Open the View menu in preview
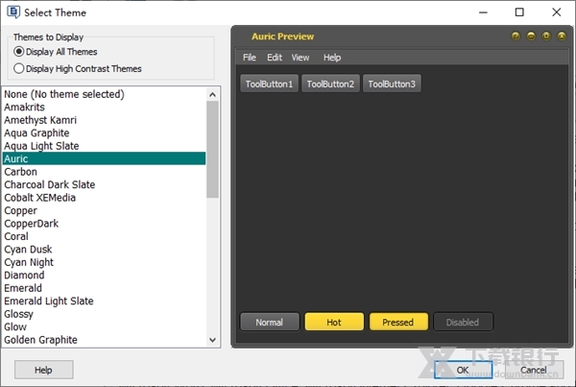Viewport: 576px width, 387px height. (300, 58)
